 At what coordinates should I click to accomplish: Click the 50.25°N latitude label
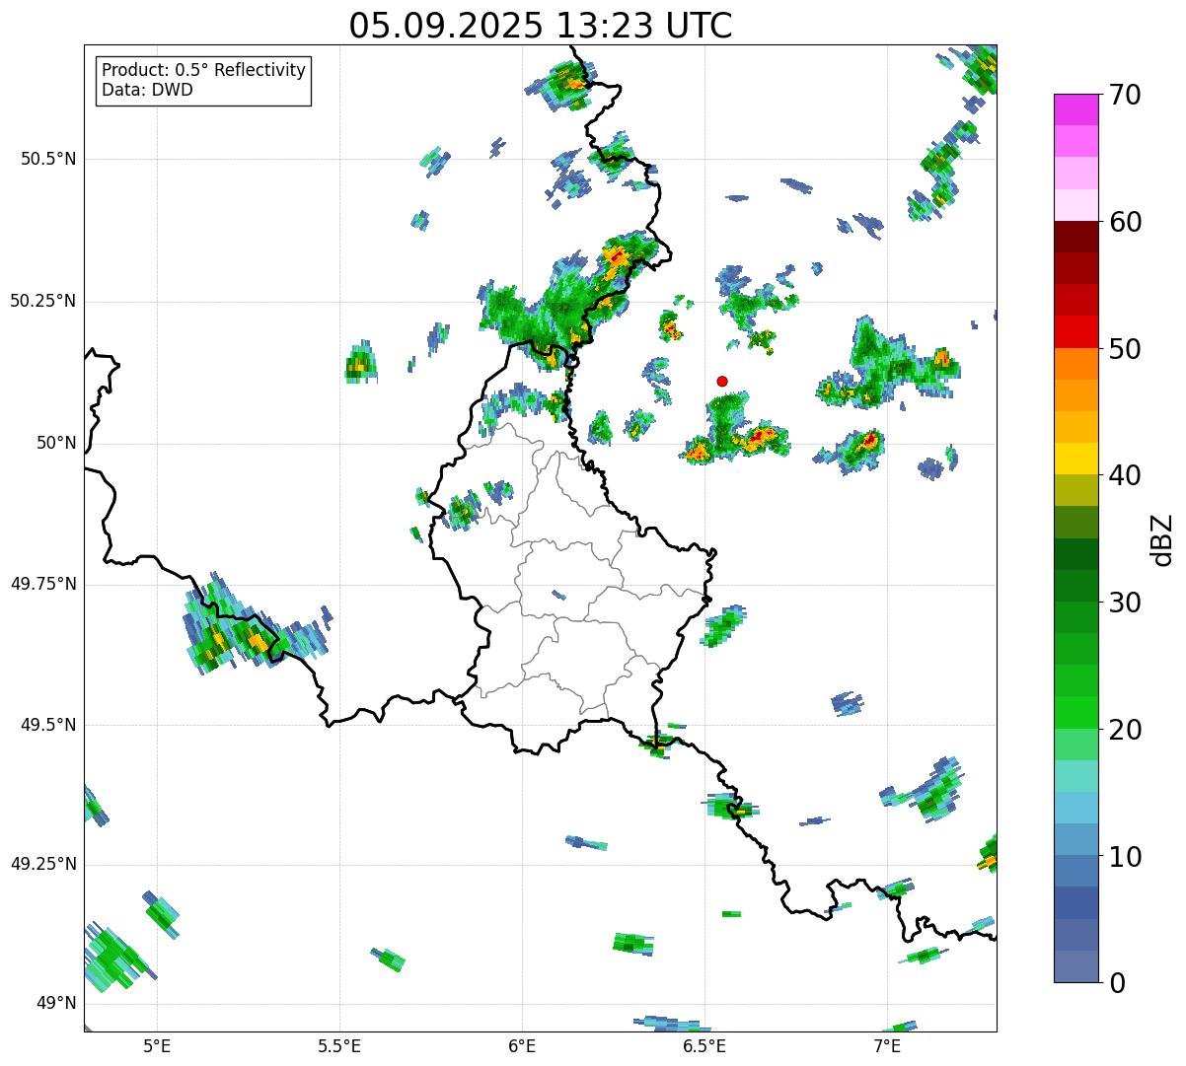point(43,301)
